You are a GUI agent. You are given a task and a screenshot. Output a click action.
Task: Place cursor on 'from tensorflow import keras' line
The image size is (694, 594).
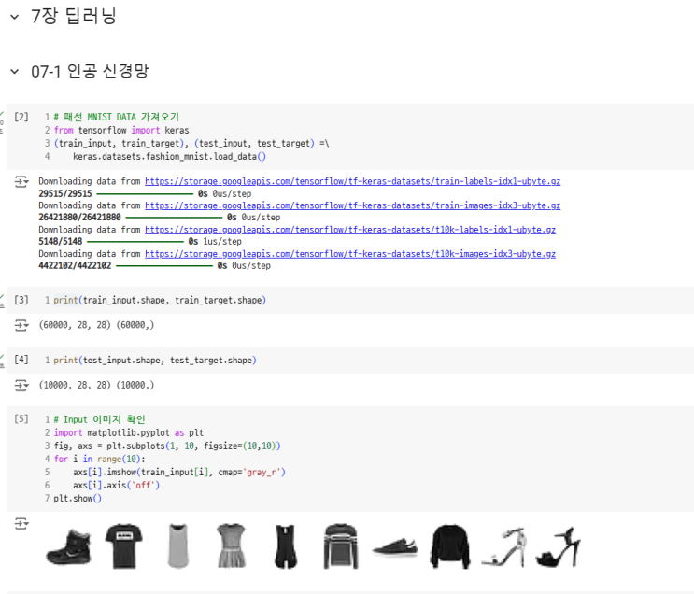coord(121,130)
